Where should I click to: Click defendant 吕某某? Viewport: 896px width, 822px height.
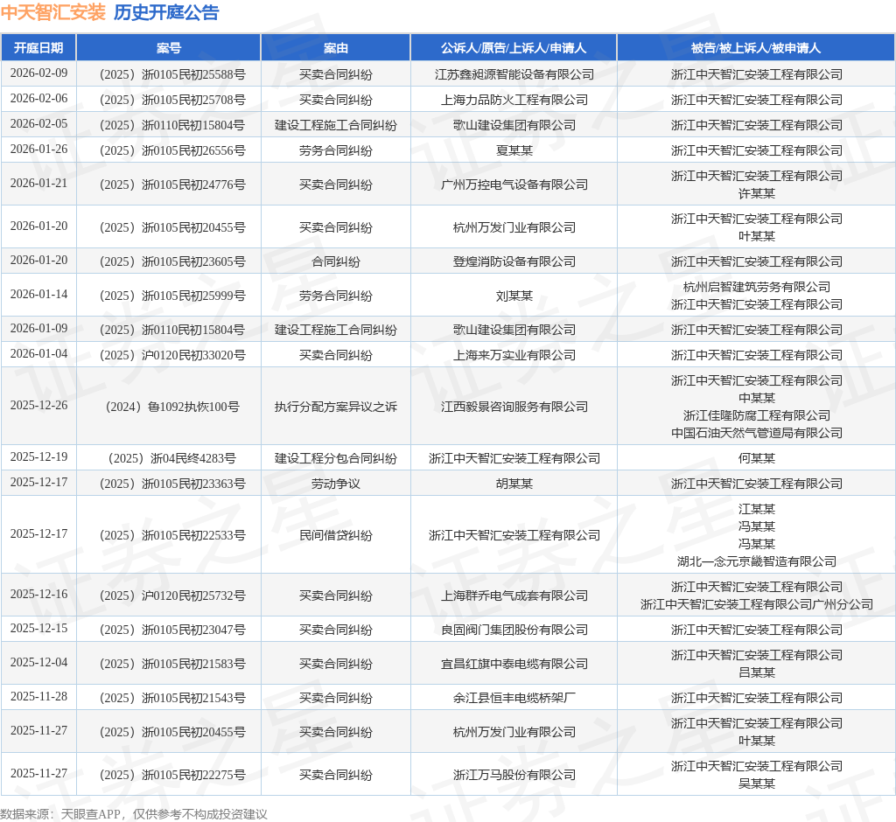click(757, 672)
